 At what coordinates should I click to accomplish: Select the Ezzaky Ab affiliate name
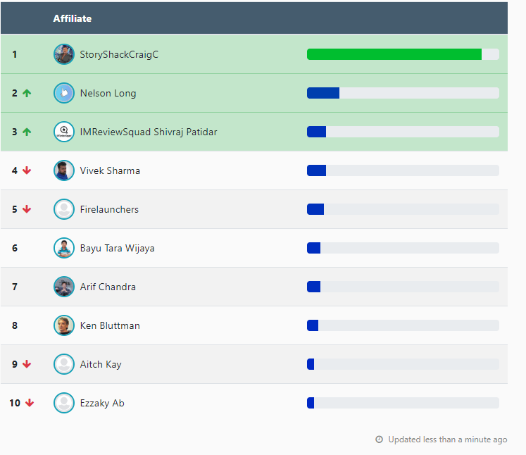(102, 403)
